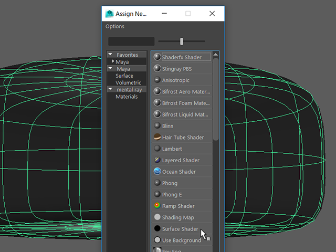The height and width of the screenshot is (252, 336).
Task: Click the Bifrost Aero Material icon
Action: (x=157, y=91)
